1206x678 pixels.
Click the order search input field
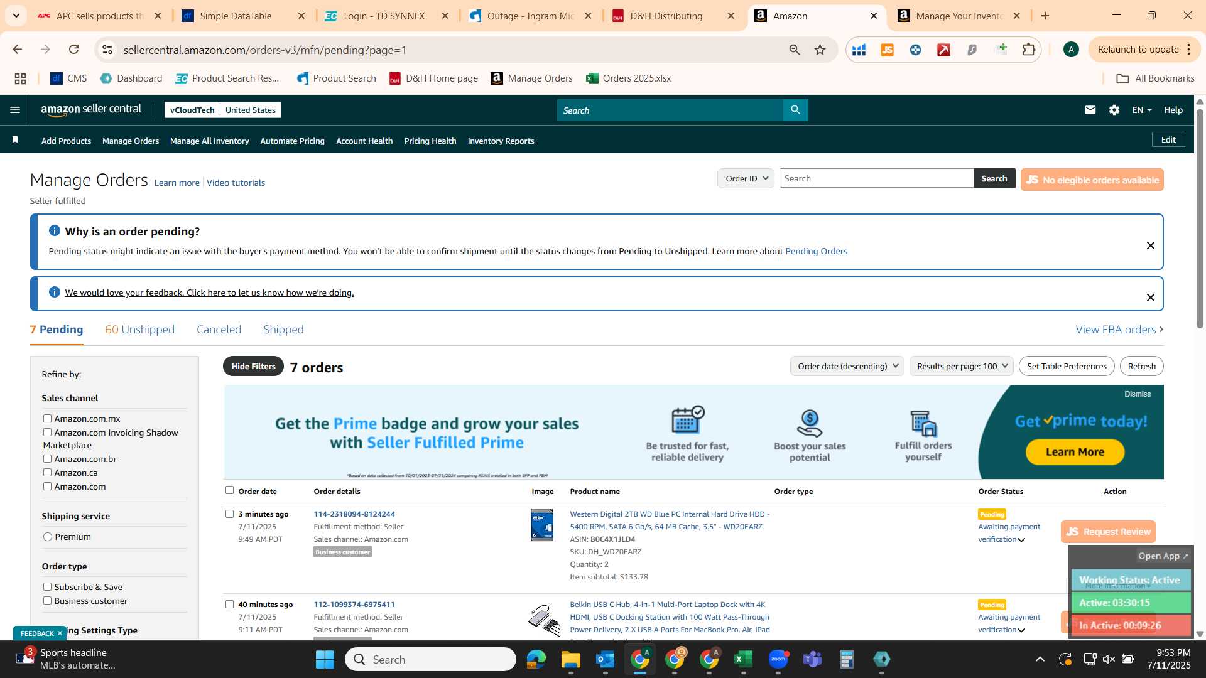[x=876, y=178]
